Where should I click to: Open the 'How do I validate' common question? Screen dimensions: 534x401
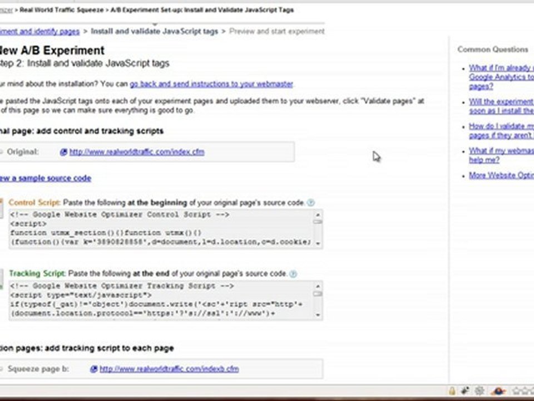pos(501,131)
